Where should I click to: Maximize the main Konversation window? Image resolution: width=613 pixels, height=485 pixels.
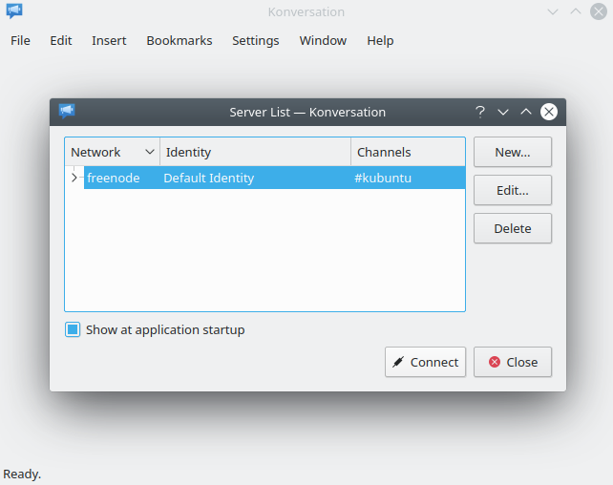[x=576, y=12]
